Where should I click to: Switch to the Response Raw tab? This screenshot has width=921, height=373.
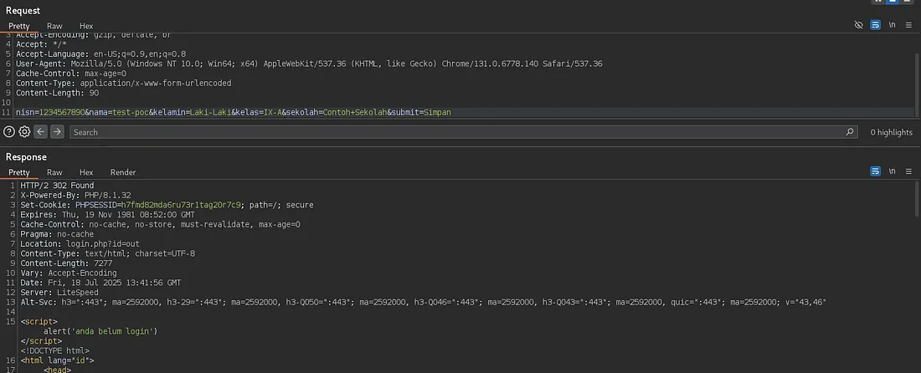pos(54,171)
